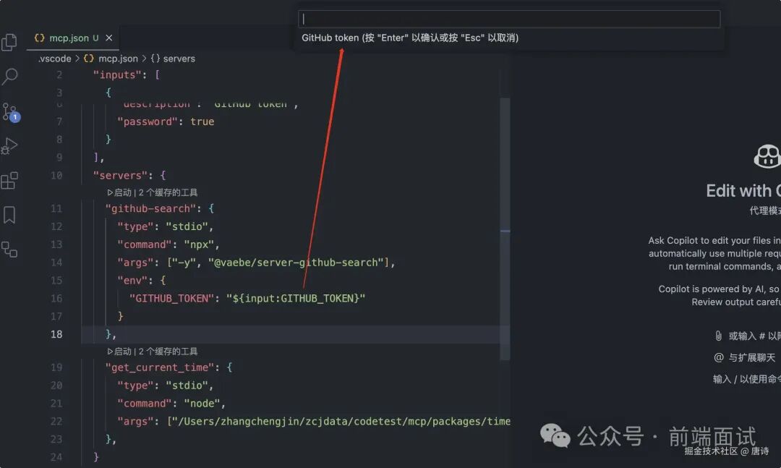Click the "@vaebe/server-github-search" argument
Image resolution: width=781 pixels, height=468 pixels.
[296, 262]
